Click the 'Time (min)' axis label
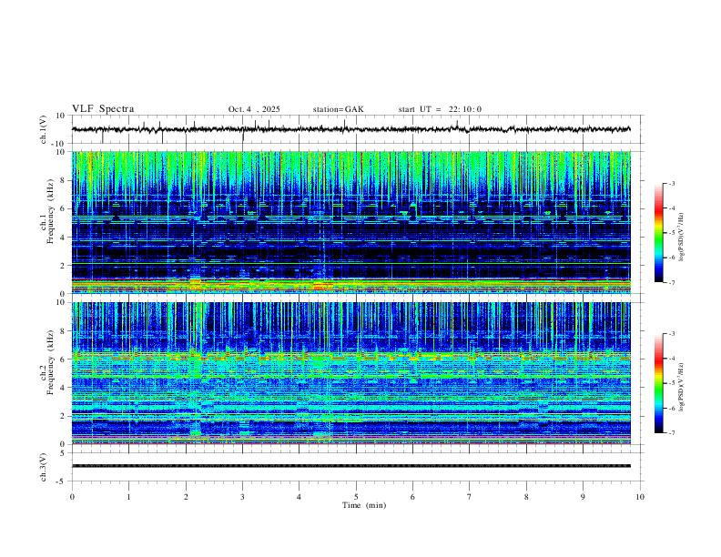Image resolution: width=721 pixels, height=557 pixels. point(364,505)
